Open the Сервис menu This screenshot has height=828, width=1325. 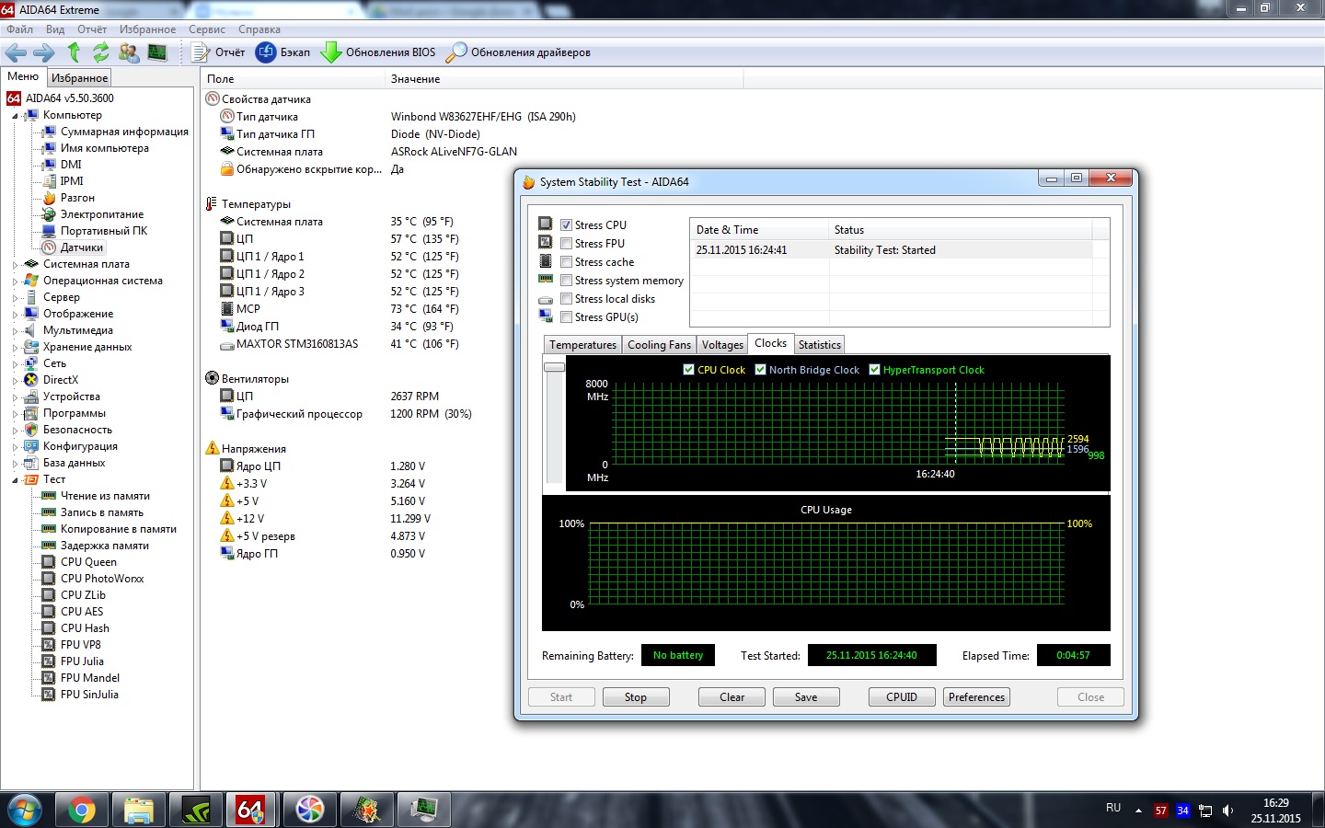[x=207, y=29]
